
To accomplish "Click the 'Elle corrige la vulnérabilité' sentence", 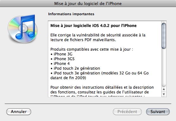I will point(98,37).
